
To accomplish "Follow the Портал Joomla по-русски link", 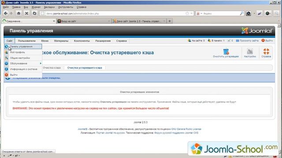I will (x=111, y=133).
